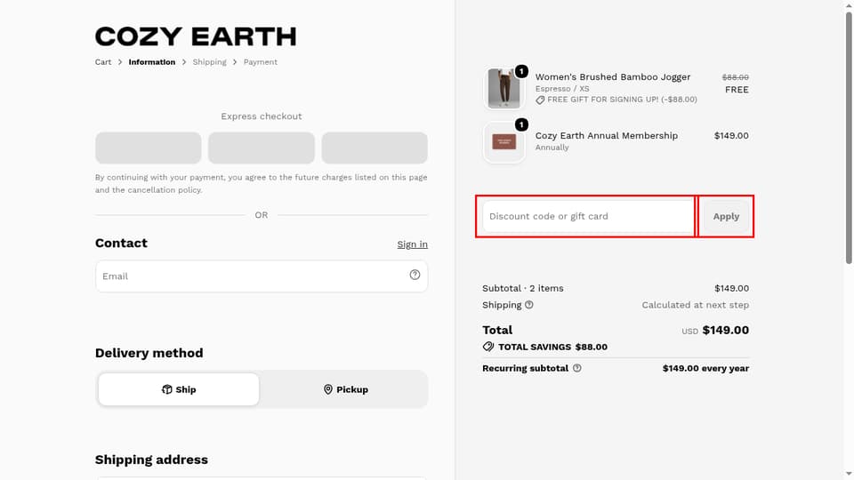
Task: Apply the discount code
Action: pyautogui.click(x=726, y=216)
